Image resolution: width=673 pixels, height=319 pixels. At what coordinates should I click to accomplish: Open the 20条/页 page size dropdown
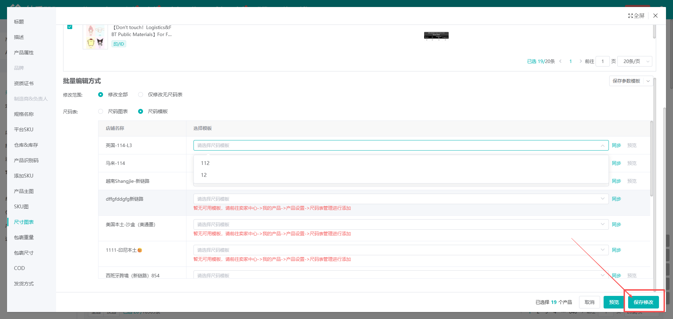click(x=634, y=61)
